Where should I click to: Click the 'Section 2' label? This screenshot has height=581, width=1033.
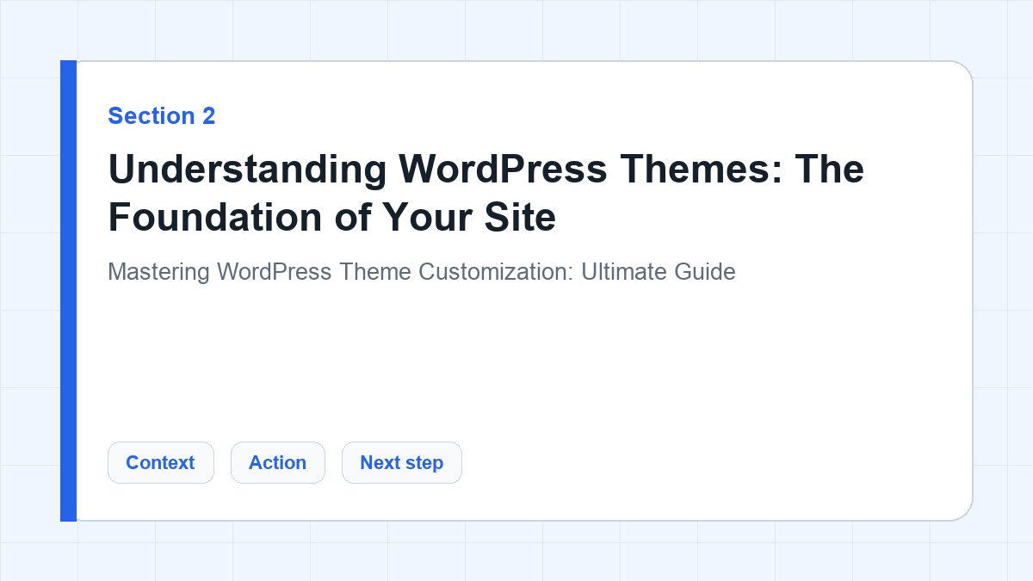162,116
